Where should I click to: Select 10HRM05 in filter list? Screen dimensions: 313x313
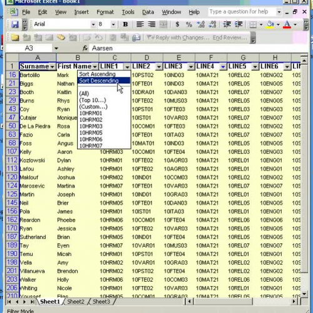coord(104,133)
